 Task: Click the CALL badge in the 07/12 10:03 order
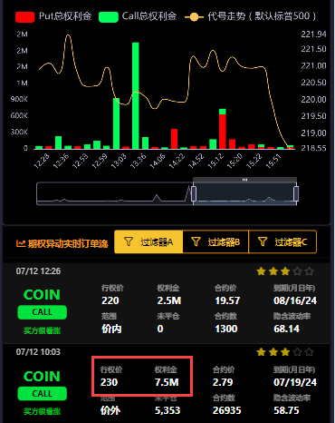coord(43,394)
